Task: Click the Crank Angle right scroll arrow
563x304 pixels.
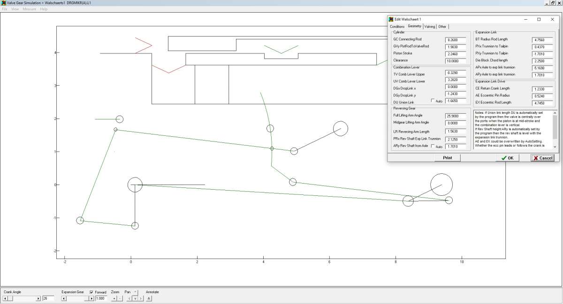Action: pos(38,298)
